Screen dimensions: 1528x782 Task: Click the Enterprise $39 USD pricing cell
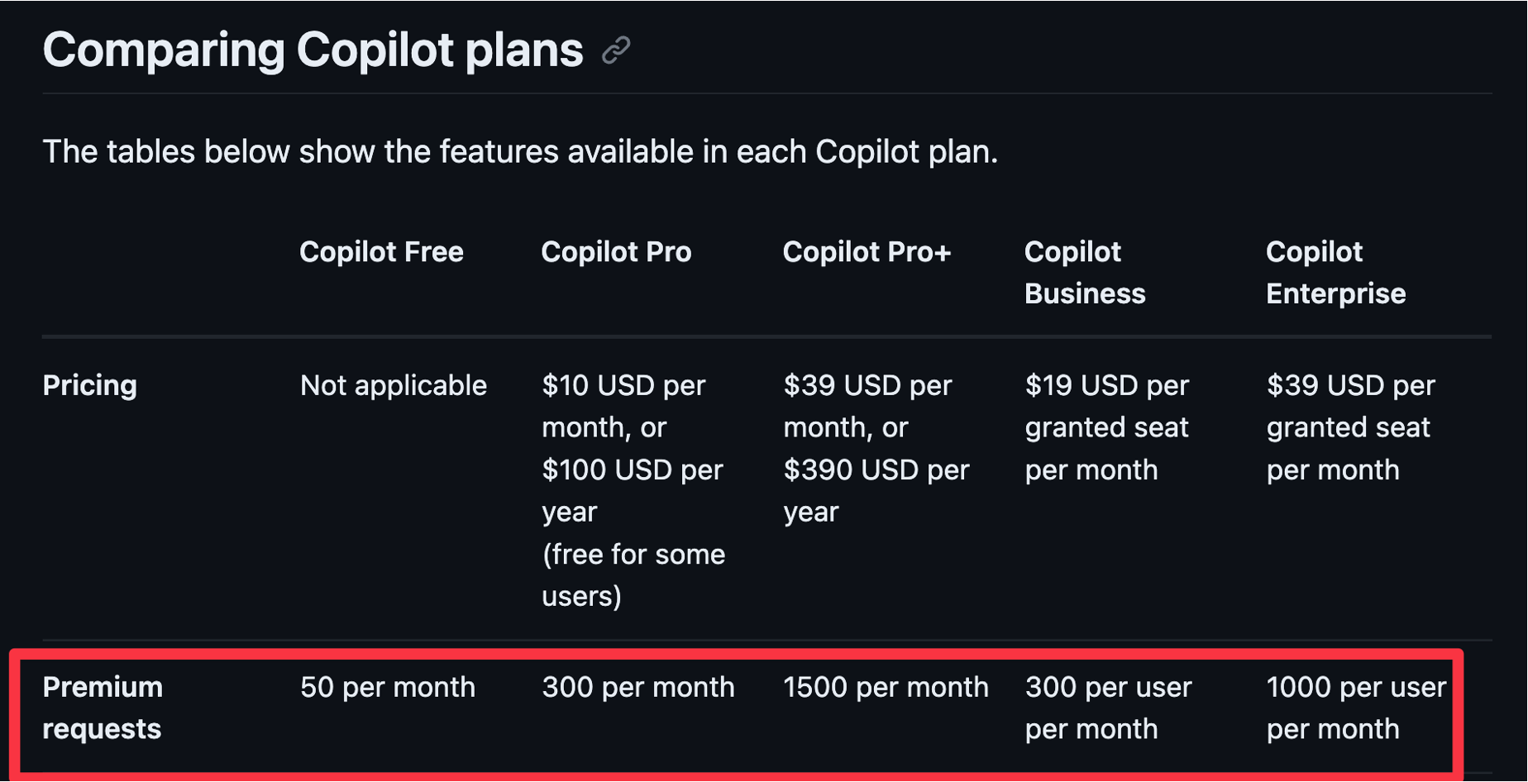(1351, 427)
